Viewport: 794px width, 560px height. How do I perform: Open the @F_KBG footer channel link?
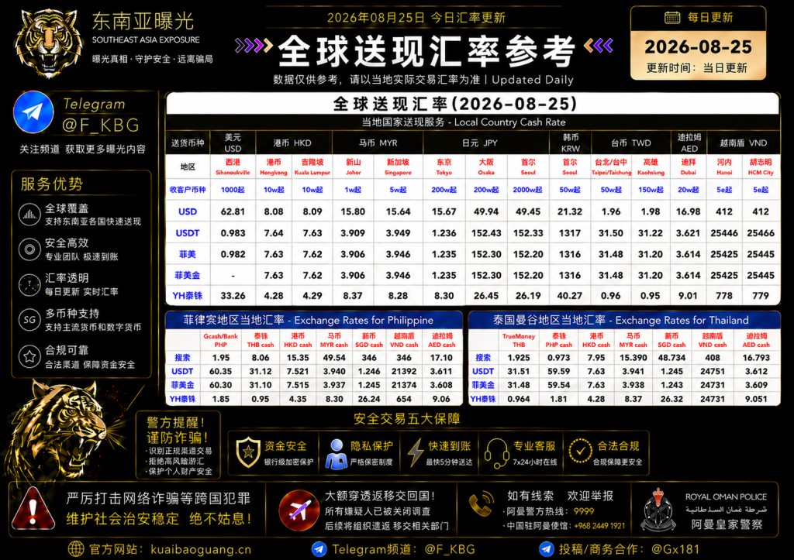(450, 549)
